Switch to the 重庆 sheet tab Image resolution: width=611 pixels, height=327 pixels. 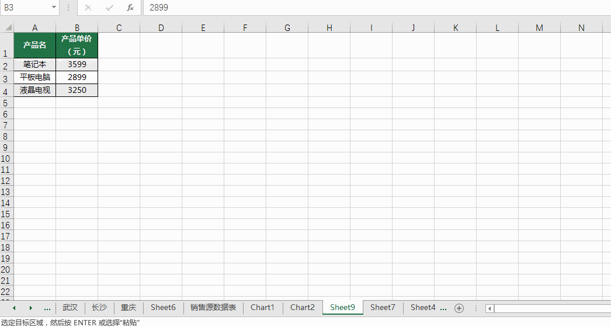[x=129, y=308]
